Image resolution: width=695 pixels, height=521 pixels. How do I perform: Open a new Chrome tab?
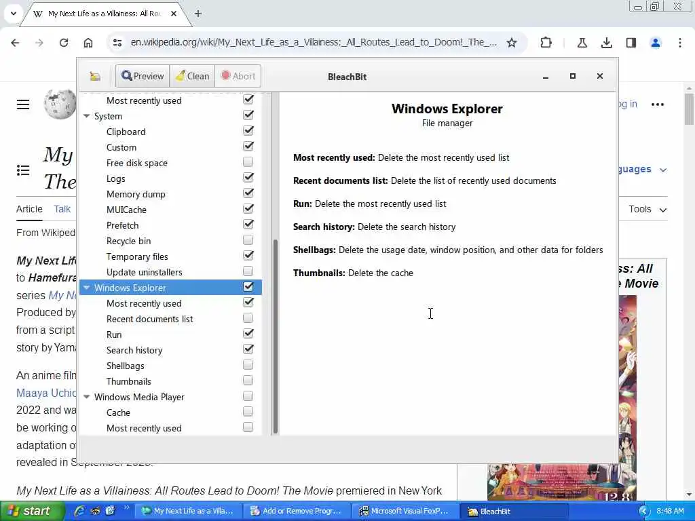coord(198,14)
